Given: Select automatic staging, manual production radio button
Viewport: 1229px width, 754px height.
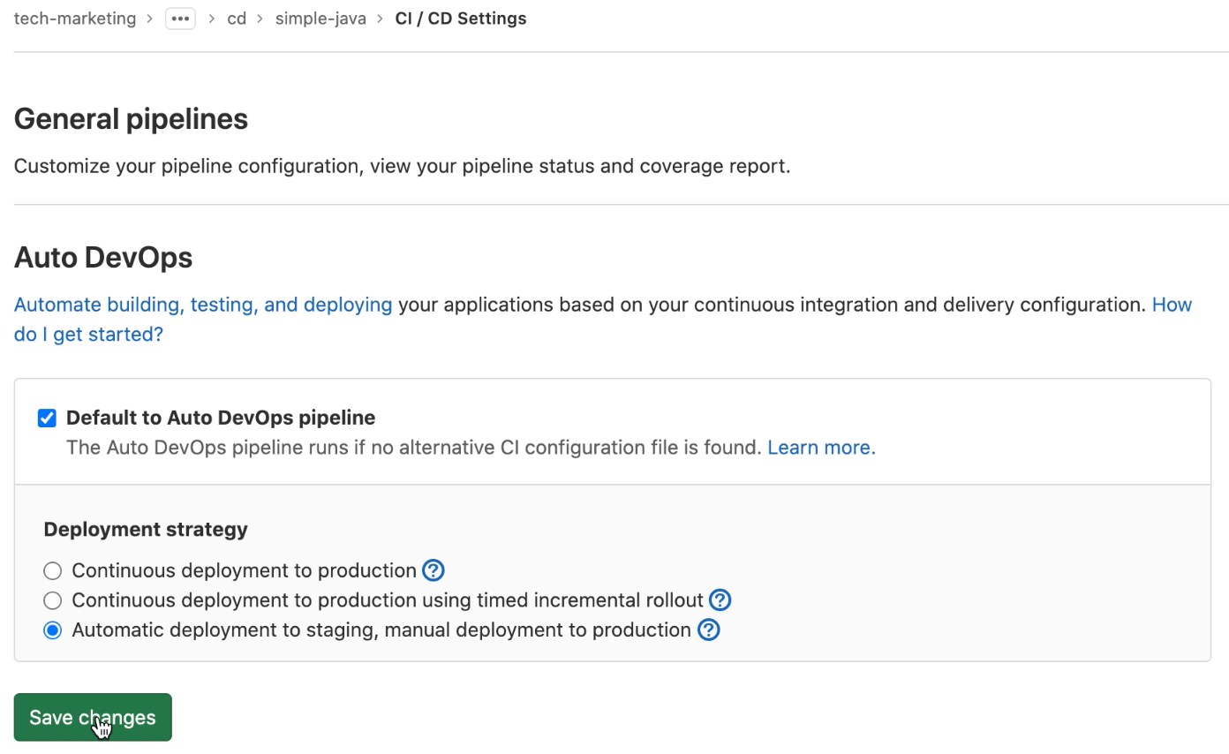Looking at the screenshot, I should (53, 630).
